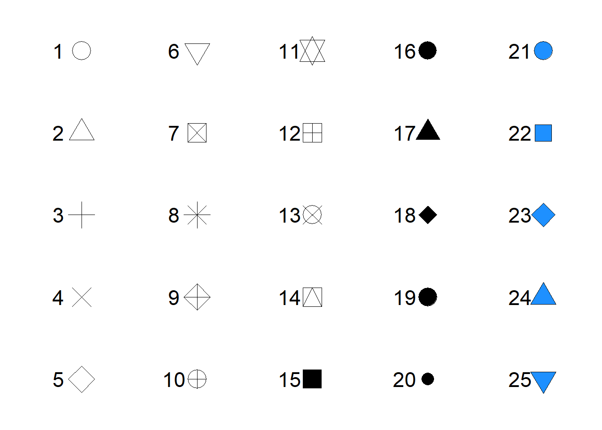Pick the circle with plus labeled 10

pyautogui.click(x=197, y=379)
